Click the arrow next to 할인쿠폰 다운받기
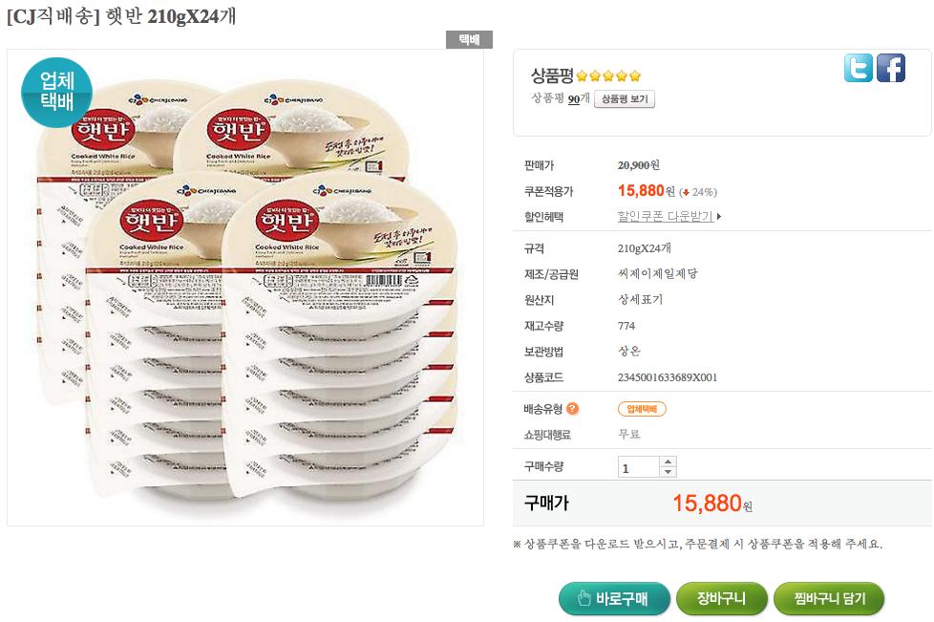The image size is (934, 622). click(718, 217)
